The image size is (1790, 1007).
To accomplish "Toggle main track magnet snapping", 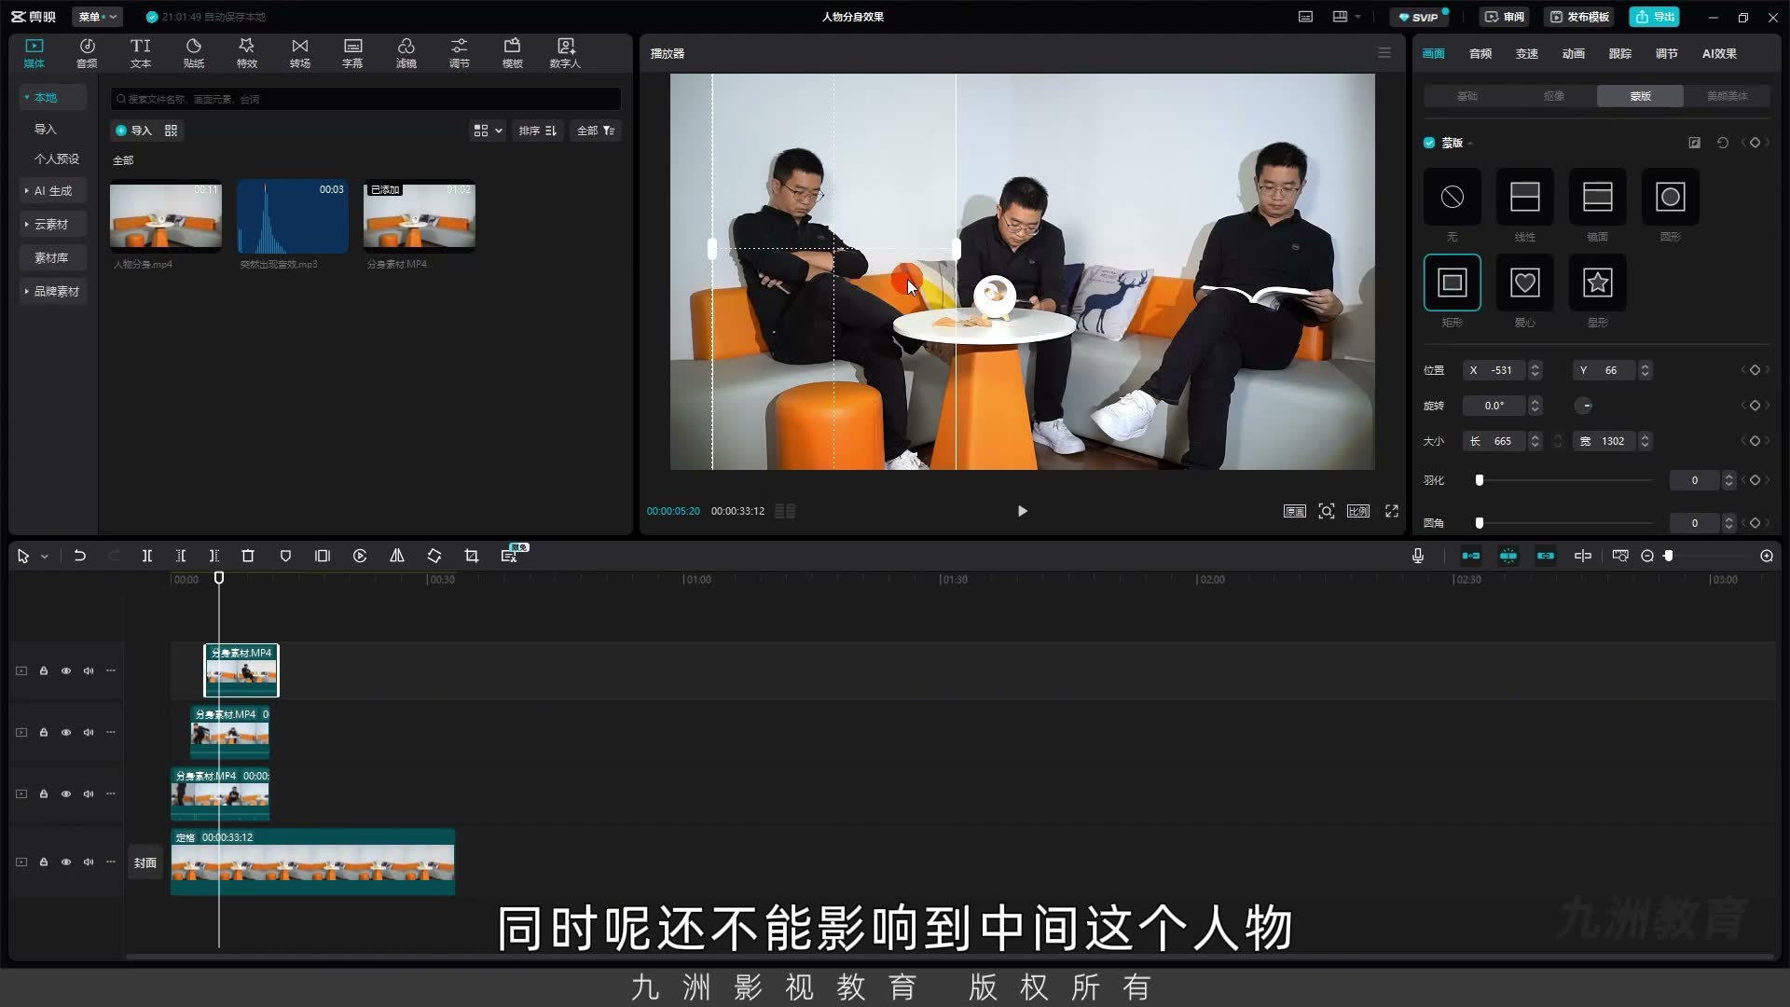I will click(1471, 556).
